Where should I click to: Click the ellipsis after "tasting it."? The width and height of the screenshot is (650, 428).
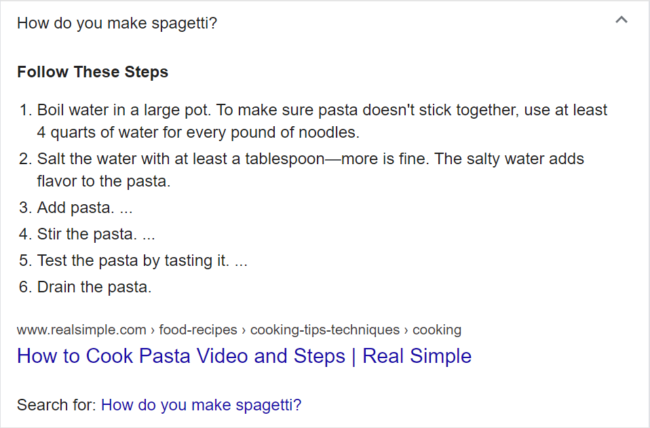pos(241,263)
